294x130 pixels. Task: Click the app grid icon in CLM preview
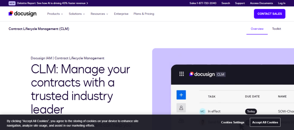(181, 74)
